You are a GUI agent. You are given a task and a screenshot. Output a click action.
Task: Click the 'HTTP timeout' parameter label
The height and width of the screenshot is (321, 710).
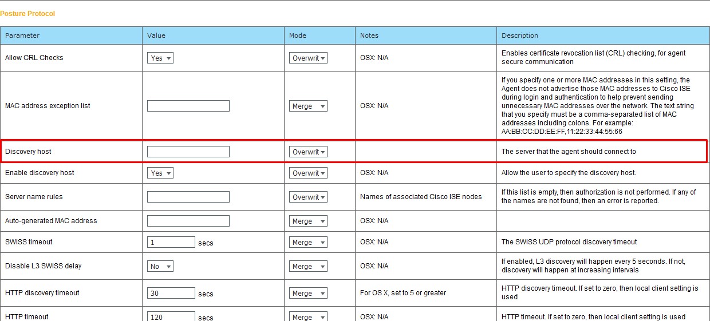27,317
